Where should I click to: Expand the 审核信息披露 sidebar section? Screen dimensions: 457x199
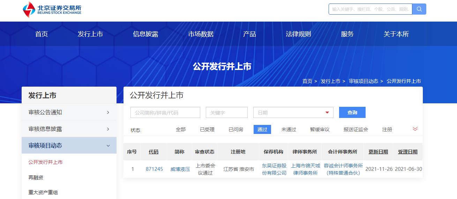(69, 129)
